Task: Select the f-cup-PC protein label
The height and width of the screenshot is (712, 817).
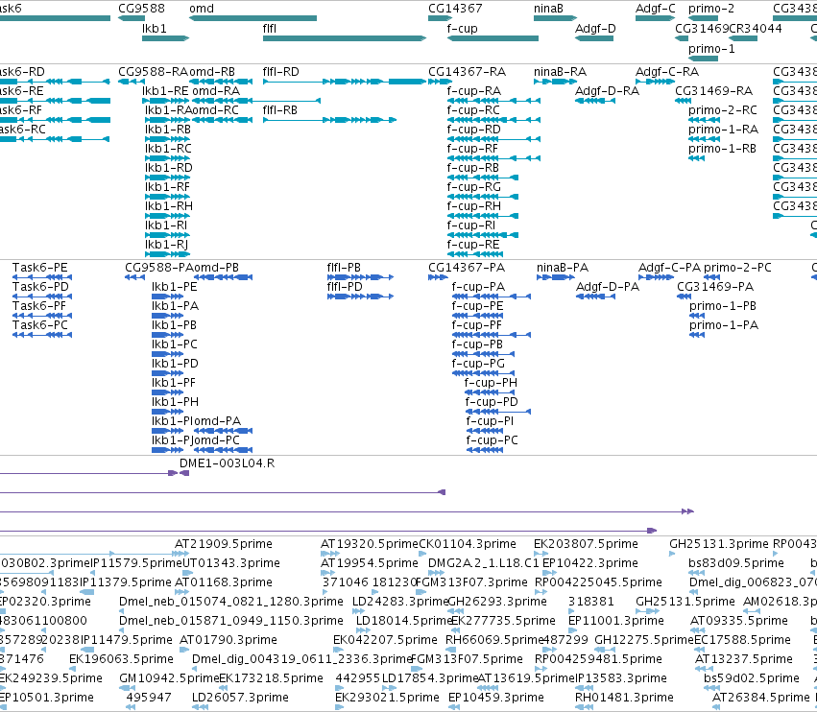Action: click(x=492, y=440)
